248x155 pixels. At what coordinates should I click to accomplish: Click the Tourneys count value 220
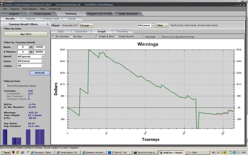tap(30, 91)
